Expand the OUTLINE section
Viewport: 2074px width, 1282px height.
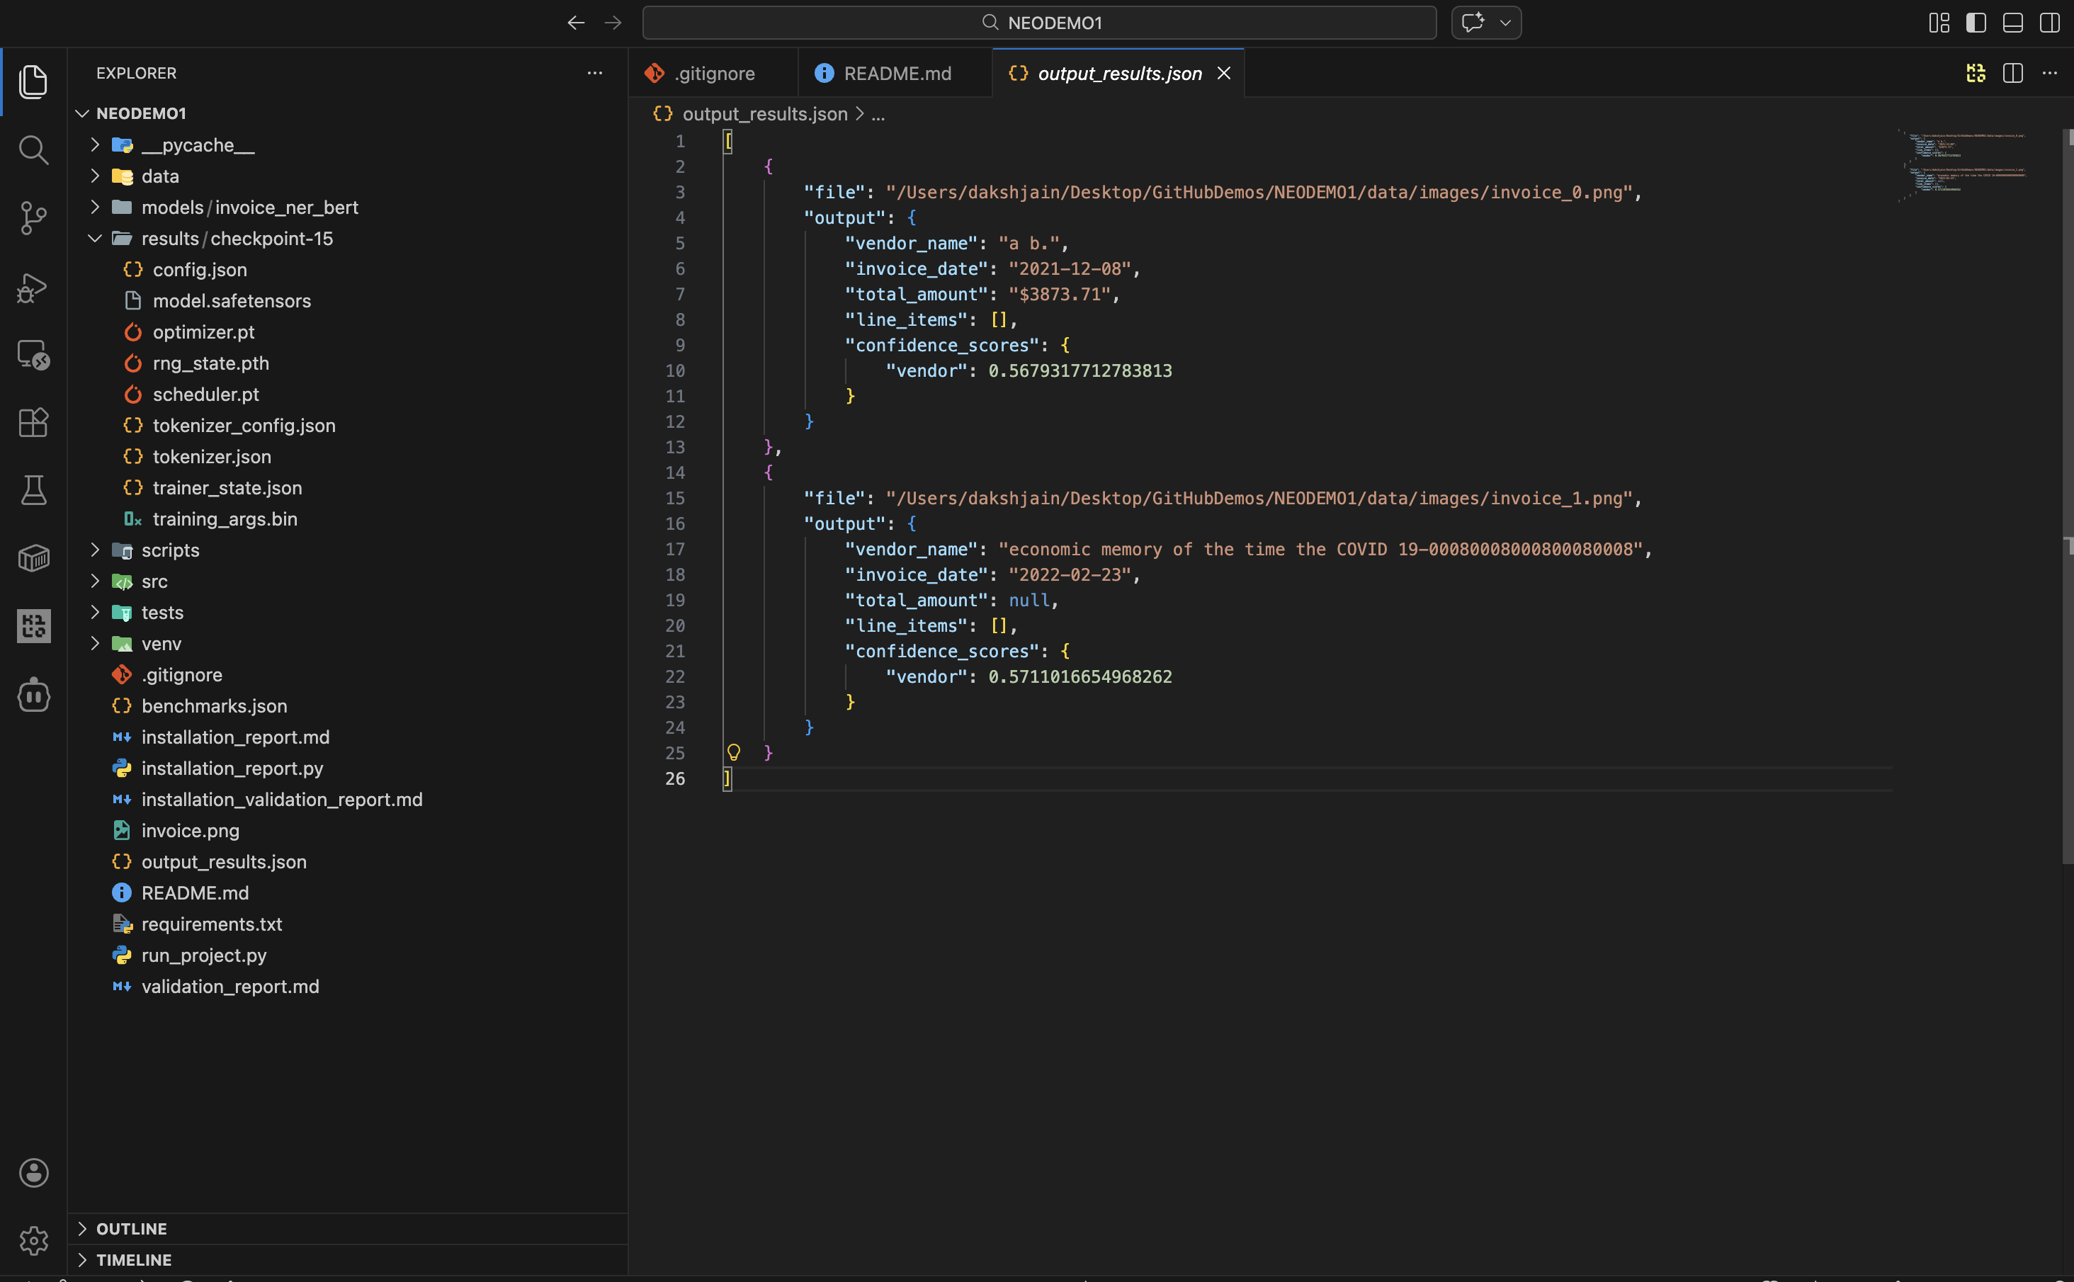tap(132, 1229)
